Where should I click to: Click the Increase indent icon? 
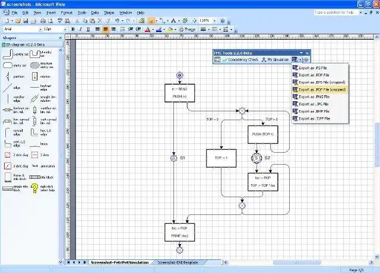(138, 29)
